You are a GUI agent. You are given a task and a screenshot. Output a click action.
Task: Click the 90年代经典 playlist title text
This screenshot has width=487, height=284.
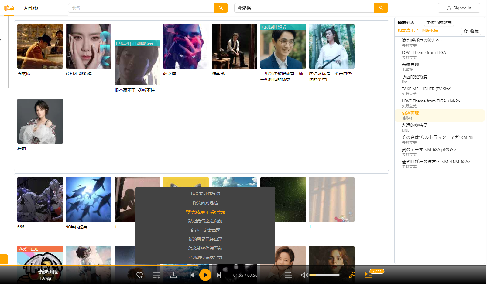pos(77,227)
